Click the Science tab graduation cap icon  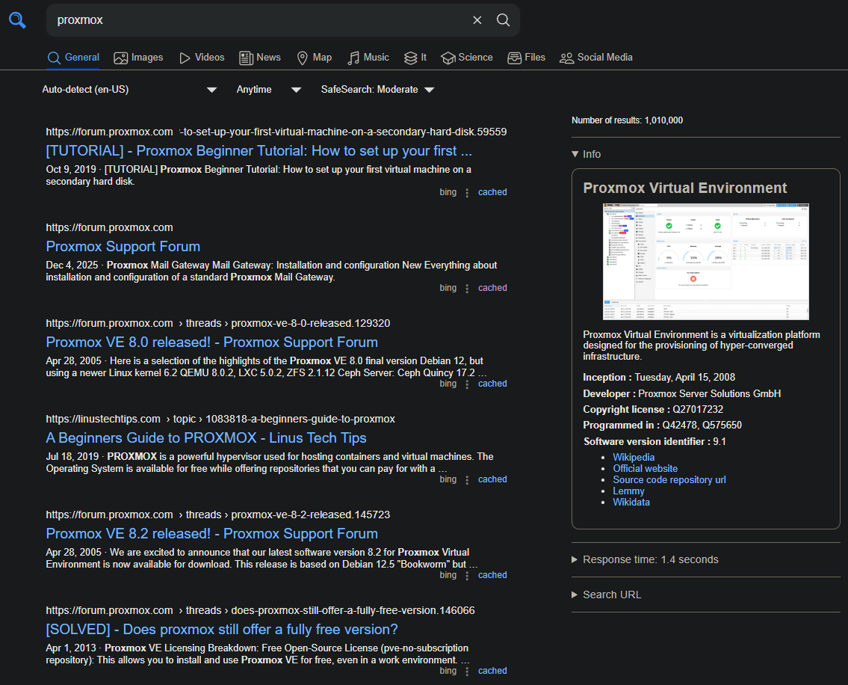point(448,58)
